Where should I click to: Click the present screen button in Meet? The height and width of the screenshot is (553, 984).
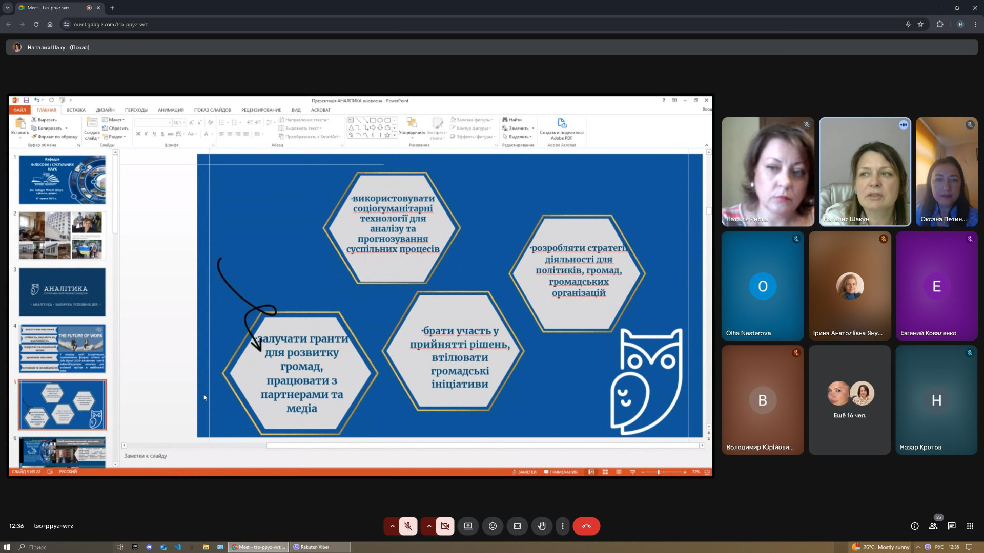tap(468, 526)
